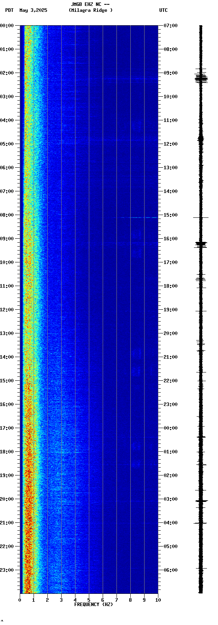Click the 08:00 UTC time label
Screen dimensions: 218x625
170,49
